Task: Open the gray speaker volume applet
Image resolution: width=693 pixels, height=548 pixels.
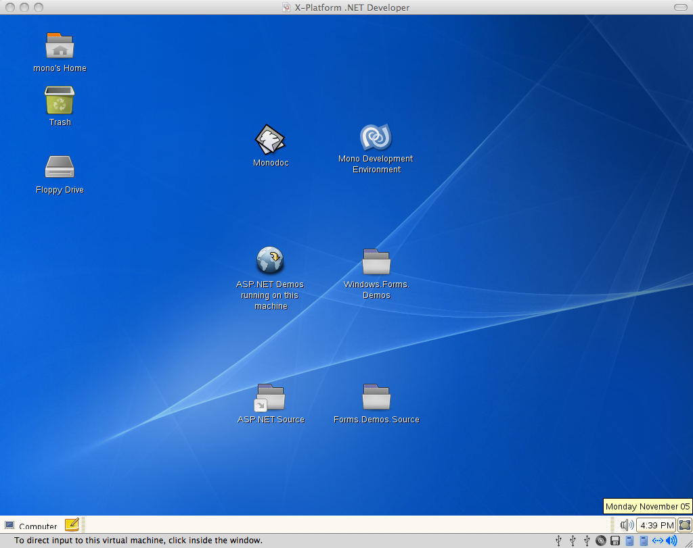Action: click(x=627, y=525)
